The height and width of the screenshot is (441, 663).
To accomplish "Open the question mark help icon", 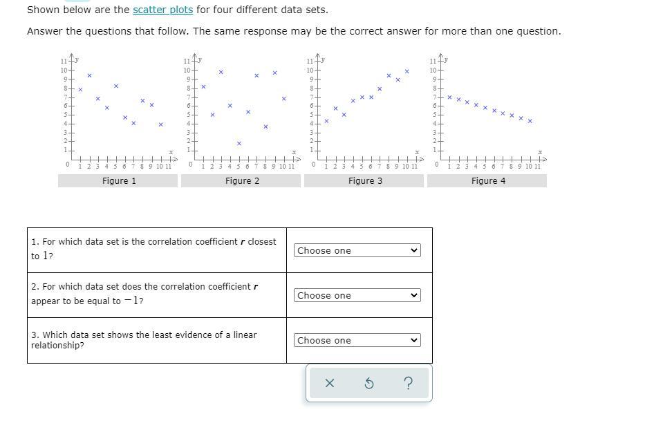I will (x=408, y=383).
